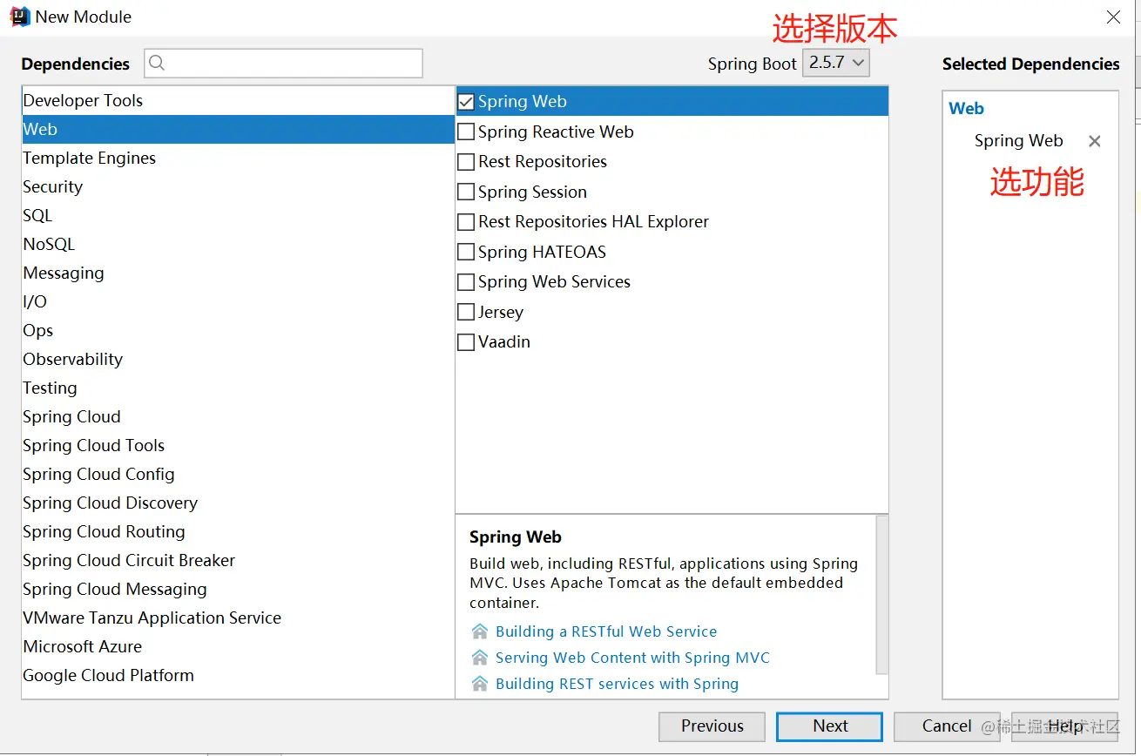Select the NoSQL category

pyautogui.click(x=238, y=245)
